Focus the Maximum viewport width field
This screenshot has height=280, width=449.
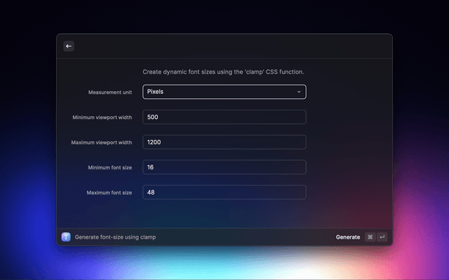click(x=224, y=142)
